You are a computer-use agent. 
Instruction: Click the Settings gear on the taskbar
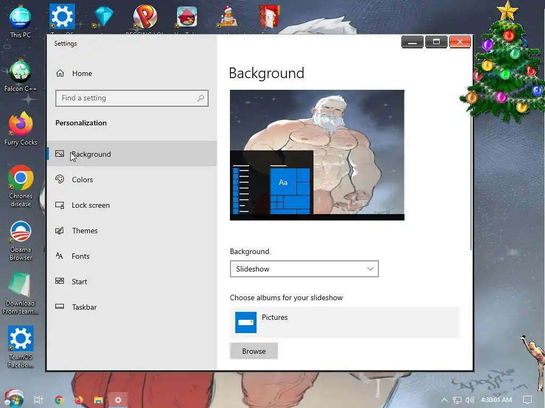pos(118,399)
